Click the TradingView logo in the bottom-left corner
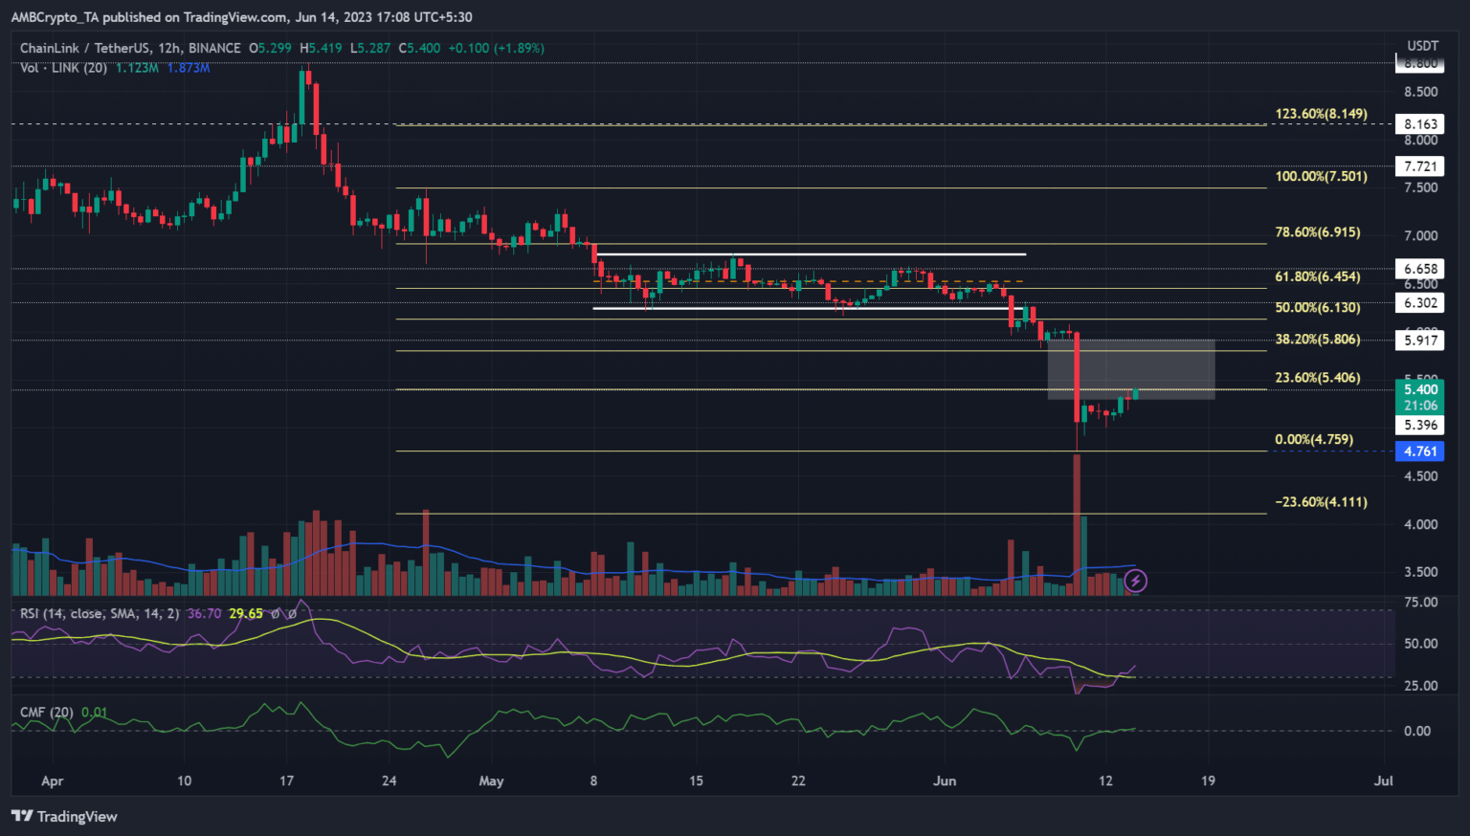1470x836 pixels. 64,816
